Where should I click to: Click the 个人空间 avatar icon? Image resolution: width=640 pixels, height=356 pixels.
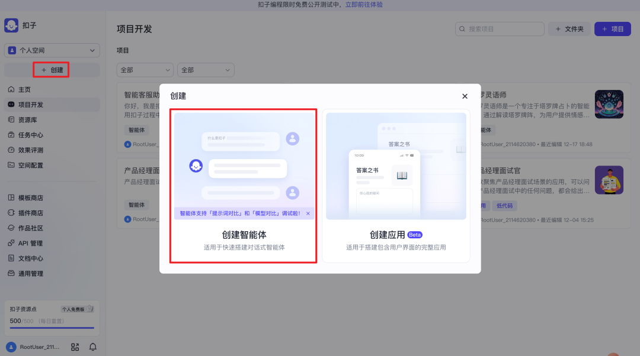coord(12,50)
